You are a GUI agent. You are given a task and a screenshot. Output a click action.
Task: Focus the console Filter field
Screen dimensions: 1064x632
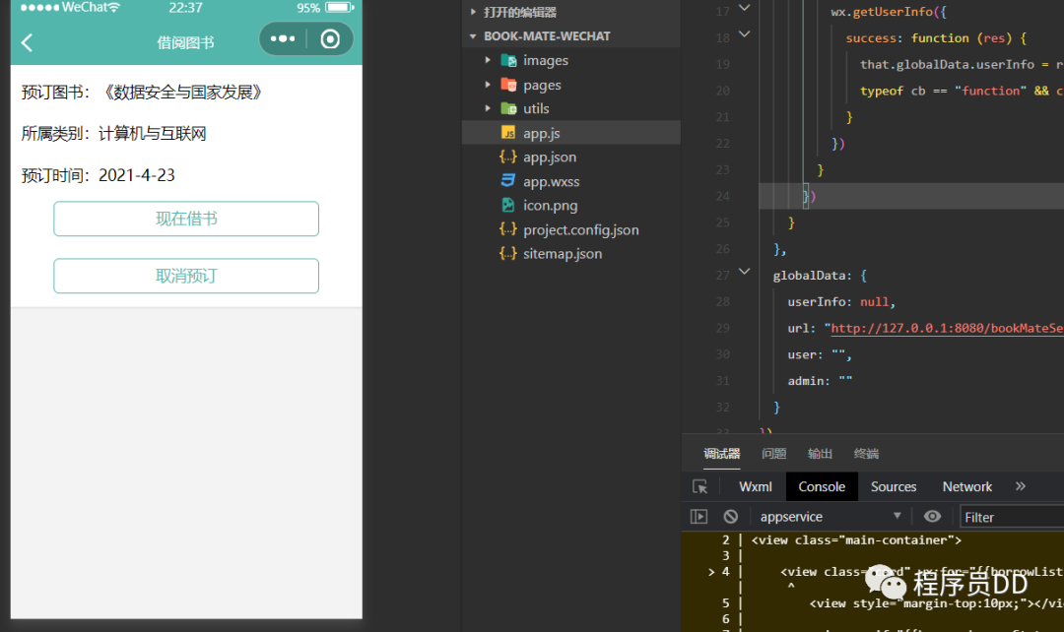click(1012, 518)
